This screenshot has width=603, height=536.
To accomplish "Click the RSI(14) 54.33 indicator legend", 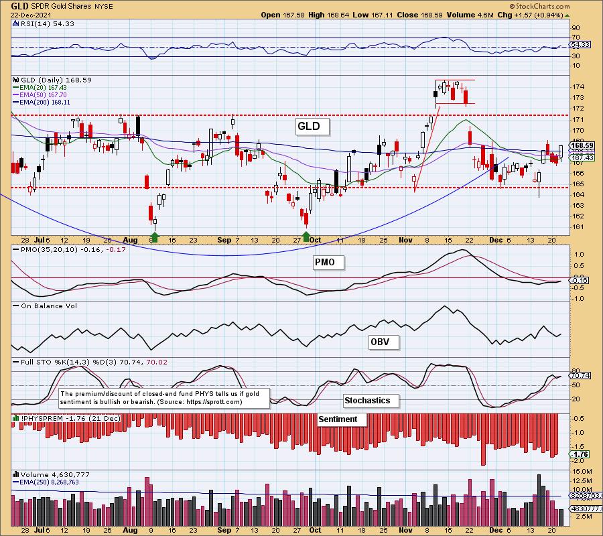I will [47, 23].
